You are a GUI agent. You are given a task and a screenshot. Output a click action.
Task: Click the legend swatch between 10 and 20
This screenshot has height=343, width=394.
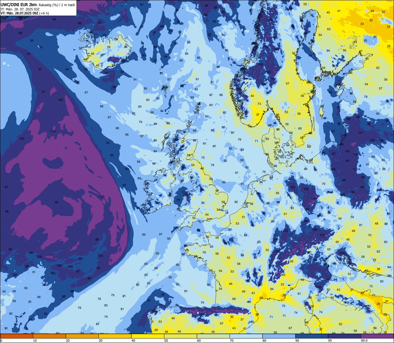(x=49, y=336)
